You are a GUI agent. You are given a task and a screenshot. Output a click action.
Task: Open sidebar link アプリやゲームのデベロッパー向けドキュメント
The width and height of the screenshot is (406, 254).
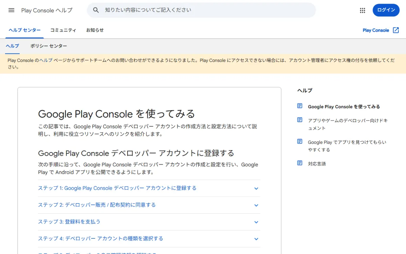[x=348, y=124]
